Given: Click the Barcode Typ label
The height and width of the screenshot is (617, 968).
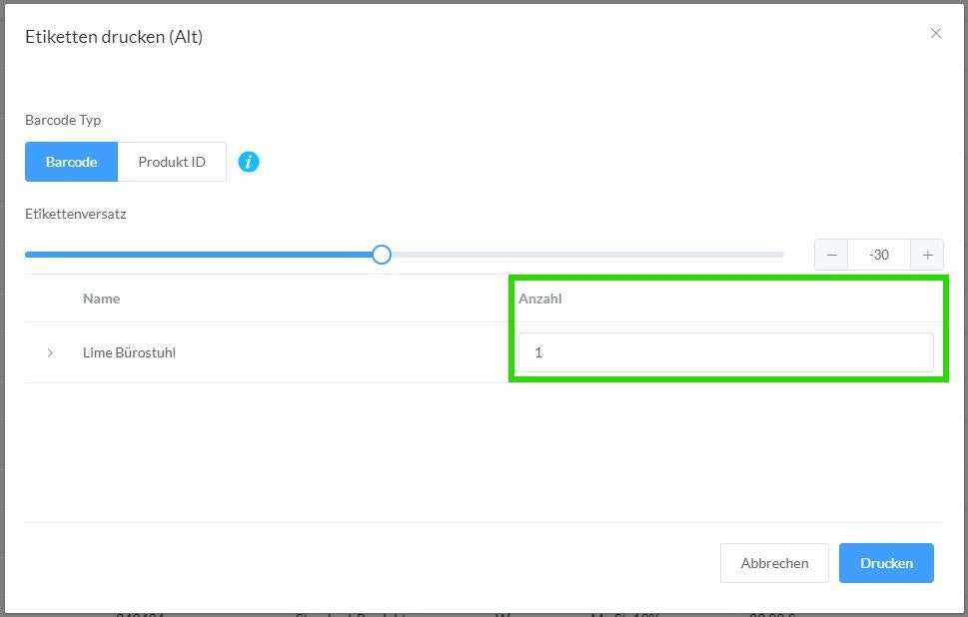Looking at the screenshot, I should pyautogui.click(x=63, y=120).
